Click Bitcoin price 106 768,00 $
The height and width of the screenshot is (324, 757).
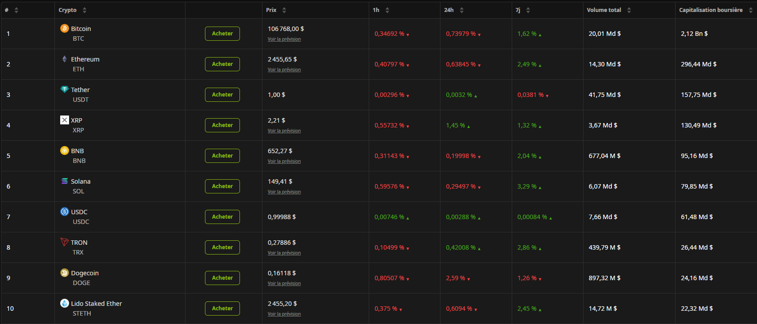pyautogui.click(x=286, y=29)
